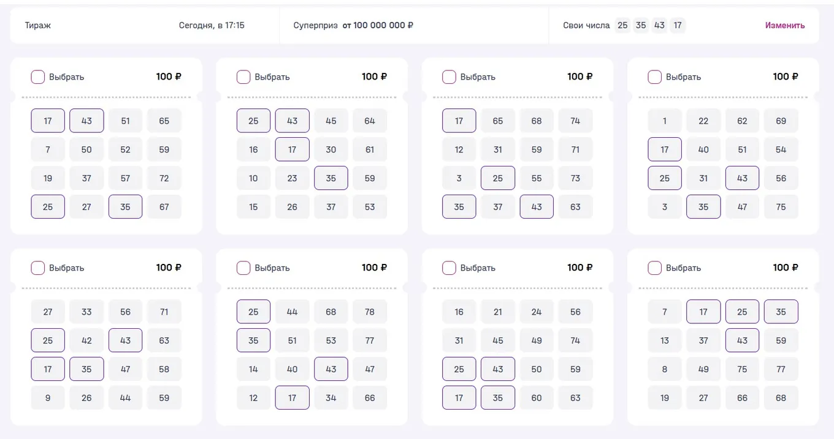Tick Выбрать on ticket starting 17, 43, 51, 65
This screenshot has height=439, width=834.
point(38,77)
